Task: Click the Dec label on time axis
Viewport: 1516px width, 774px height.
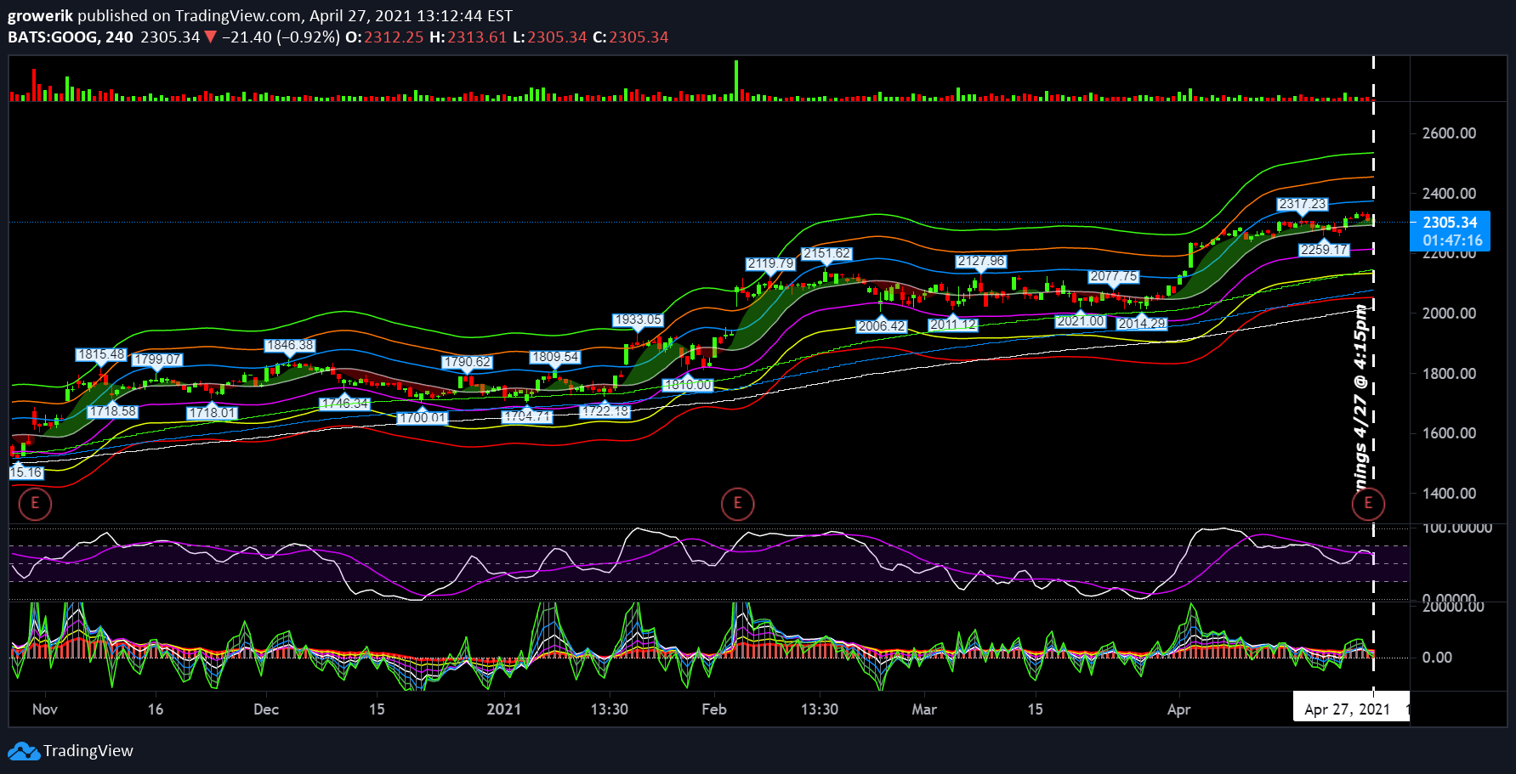Action: click(266, 709)
